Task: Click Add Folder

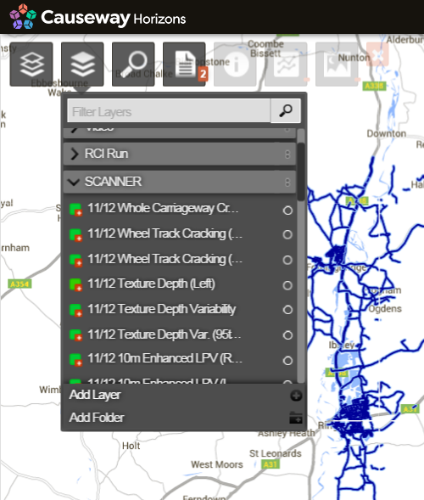Action: pos(97,418)
